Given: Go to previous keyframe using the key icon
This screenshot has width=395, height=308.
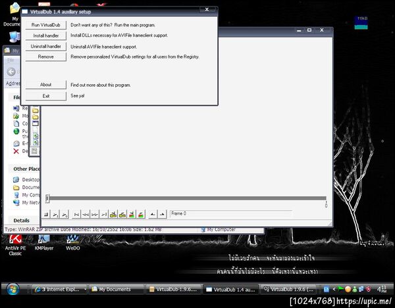Looking at the screenshot, I should (x=113, y=214).
